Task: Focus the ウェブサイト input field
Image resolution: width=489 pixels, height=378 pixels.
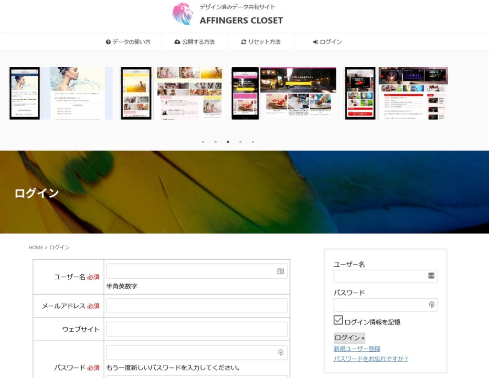Action: coord(197,329)
